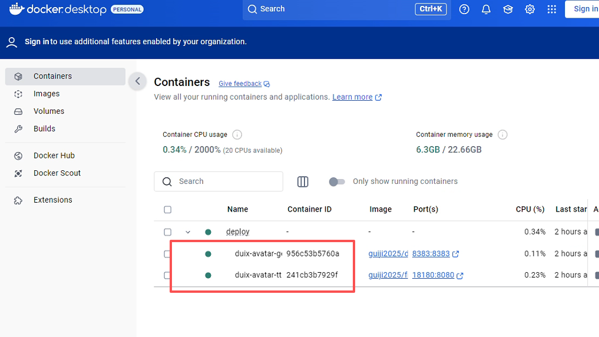Click the Ctrl+K shortcut badge

coord(431,9)
